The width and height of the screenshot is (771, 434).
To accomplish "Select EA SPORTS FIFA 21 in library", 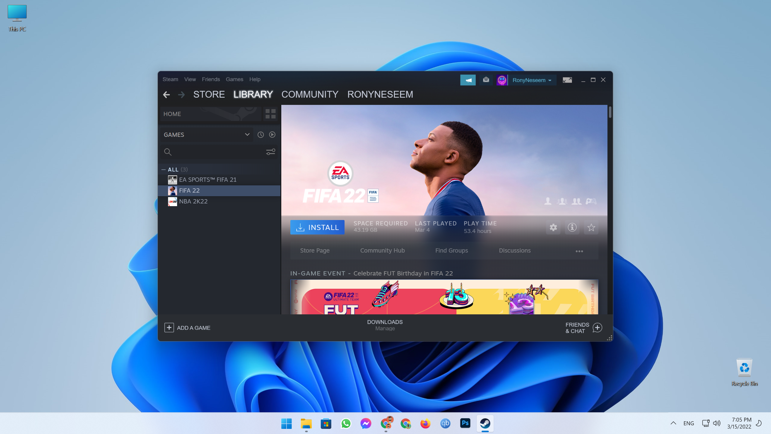I will pyautogui.click(x=219, y=180).
